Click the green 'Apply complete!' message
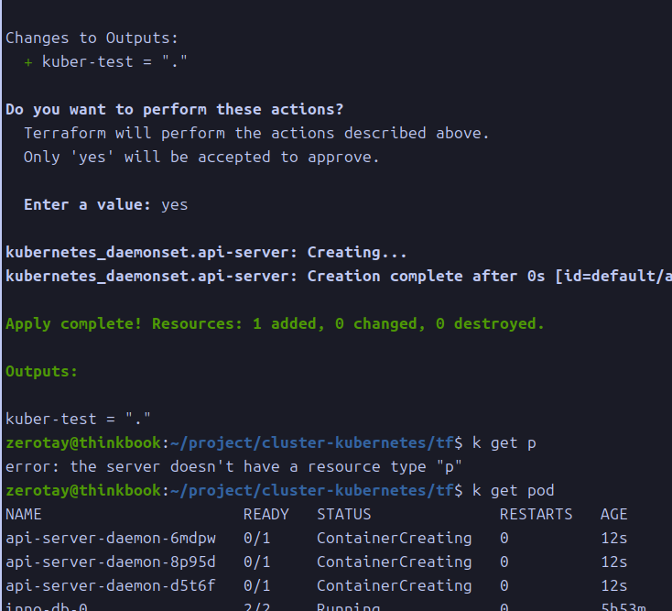Image resolution: width=672 pixels, height=611 pixels. 275,323
